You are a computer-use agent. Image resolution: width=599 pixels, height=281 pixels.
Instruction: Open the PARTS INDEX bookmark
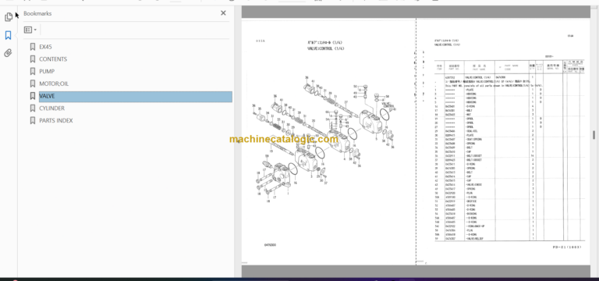point(56,120)
